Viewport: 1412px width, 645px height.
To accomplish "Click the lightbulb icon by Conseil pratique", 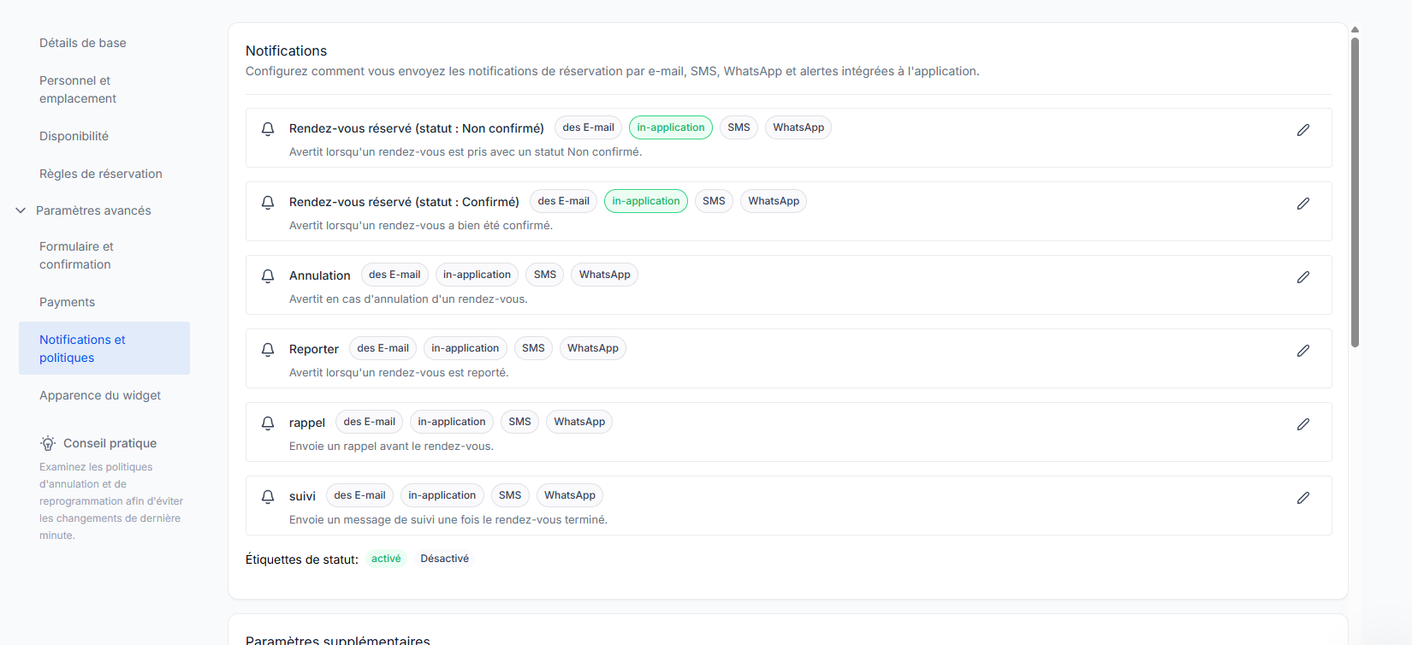I will (x=48, y=443).
